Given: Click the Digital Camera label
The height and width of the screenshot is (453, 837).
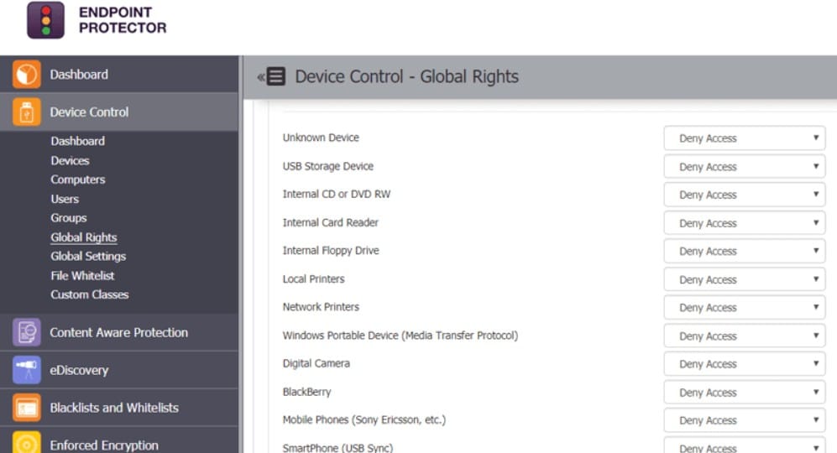Looking at the screenshot, I should click(x=316, y=363).
